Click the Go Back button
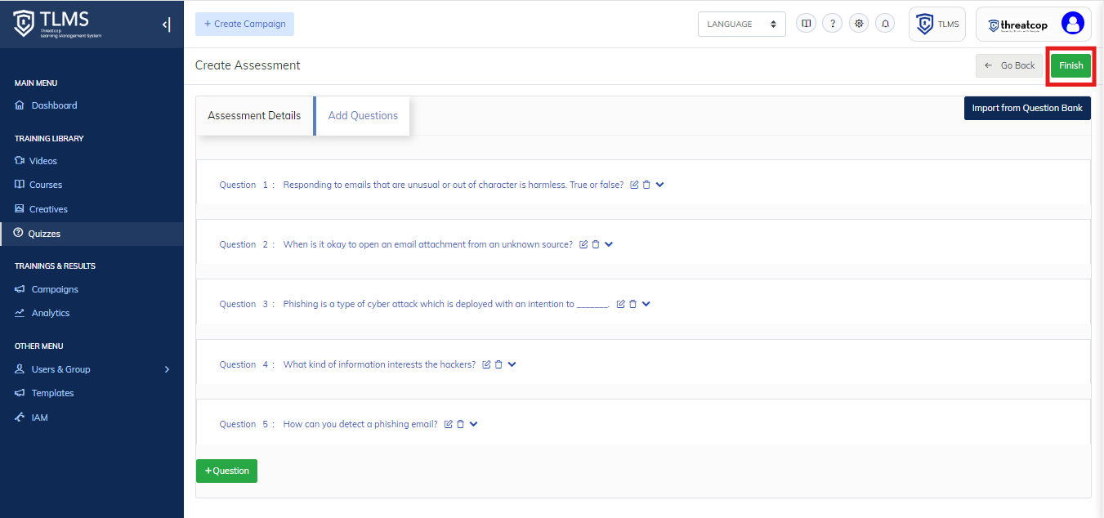This screenshot has width=1104, height=518. (1009, 65)
